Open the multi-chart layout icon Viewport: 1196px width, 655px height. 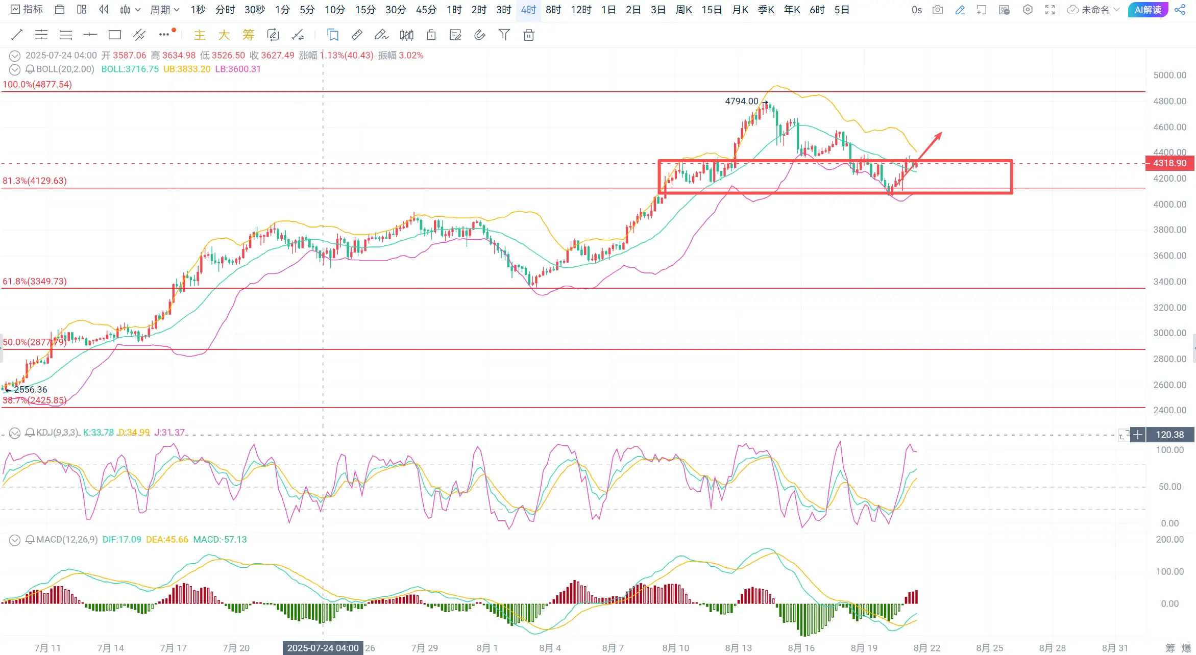tap(82, 9)
